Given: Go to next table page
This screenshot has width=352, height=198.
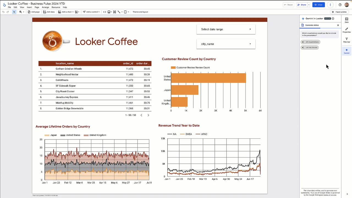Looking at the screenshot, I should click(148, 115).
